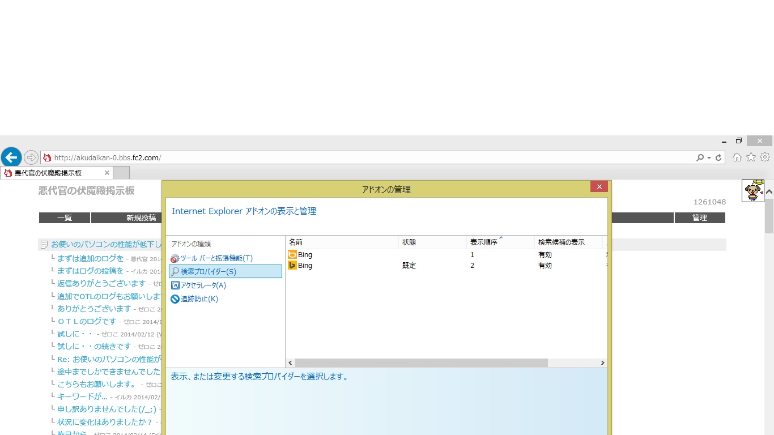Viewport: 774px width, 435px height.
Task: Click the toolbars and extensions gear icon
Action: pyautogui.click(x=175, y=258)
